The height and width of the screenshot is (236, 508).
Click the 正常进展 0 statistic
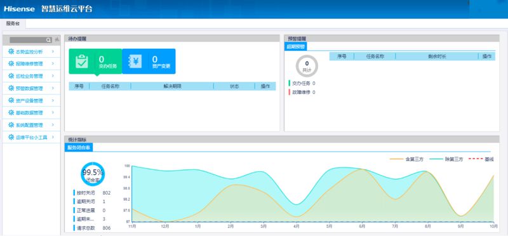tap(90, 211)
